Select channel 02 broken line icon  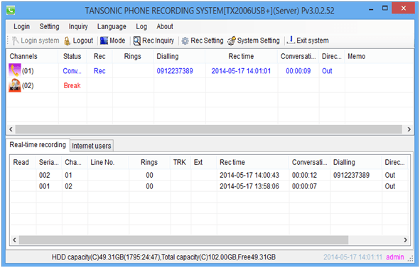[15, 85]
